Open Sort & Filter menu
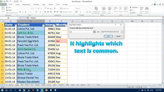The height and width of the screenshot is (92, 164). (x=141, y=10)
